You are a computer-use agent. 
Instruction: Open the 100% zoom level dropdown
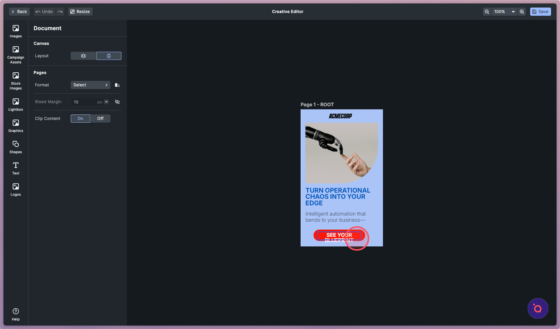click(504, 12)
